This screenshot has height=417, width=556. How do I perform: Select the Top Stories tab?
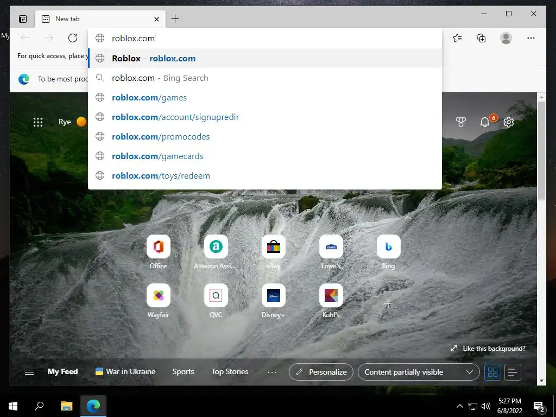[x=230, y=371]
